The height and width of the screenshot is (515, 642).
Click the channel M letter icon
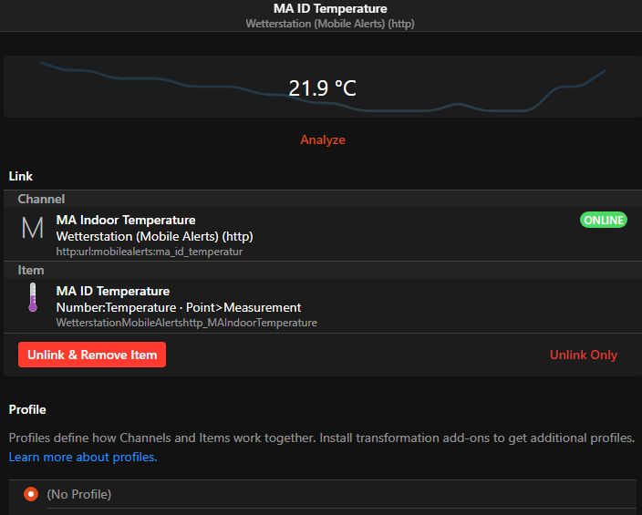tap(32, 229)
